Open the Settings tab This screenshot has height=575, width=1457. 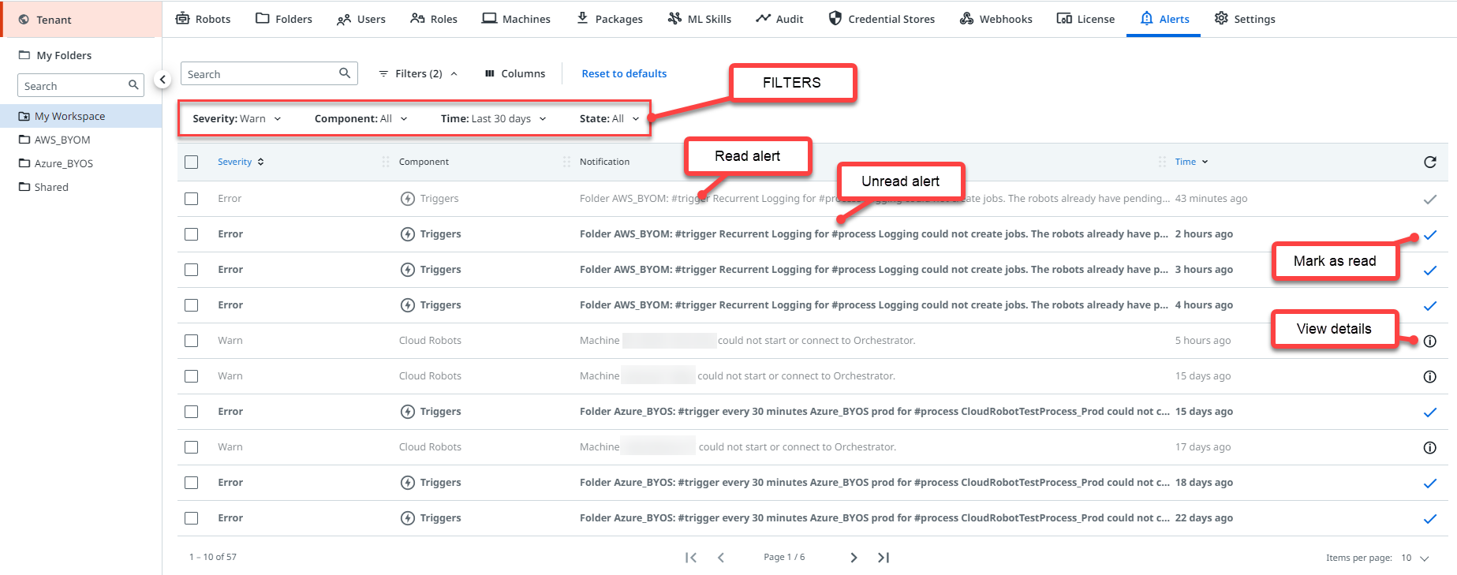[1244, 19]
